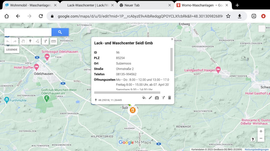Click the street value Ohmstraße 2
The height and width of the screenshot is (151, 270).
pos(125,69)
